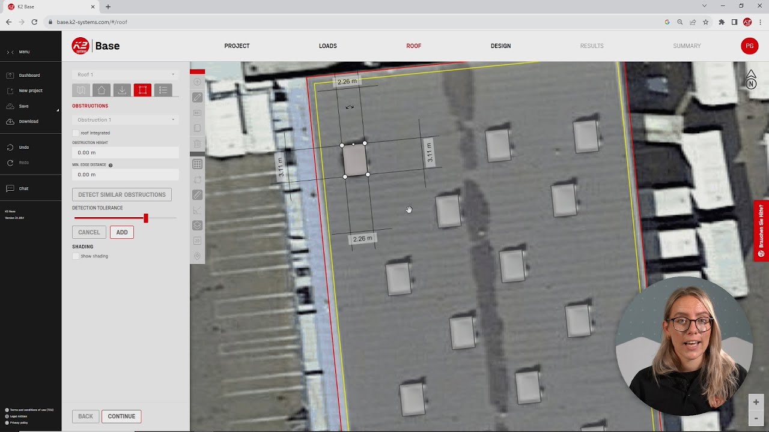Toggle the roof integrated checkbox
Screen dimensions: 769x432
[76, 133]
